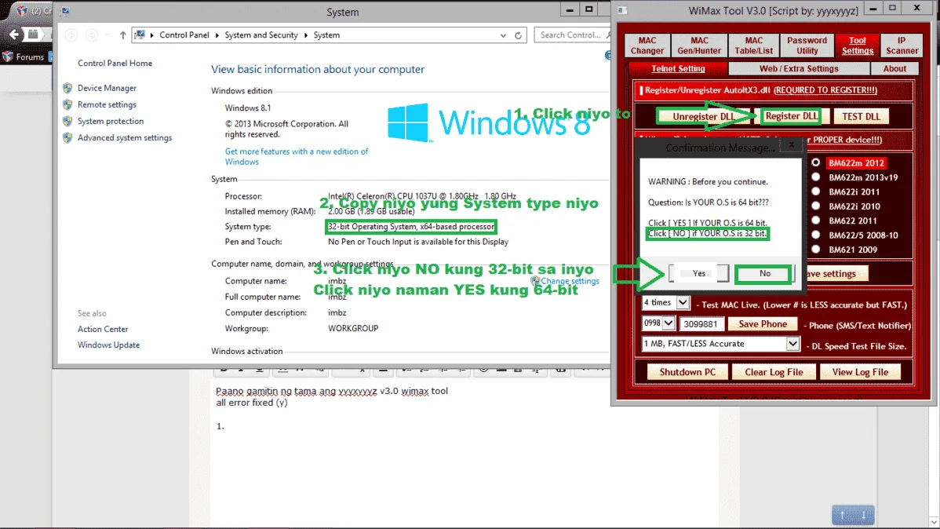Click the Control Panel icon in address bar
Image resolution: width=940 pixels, height=529 pixels.
(140, 35)
